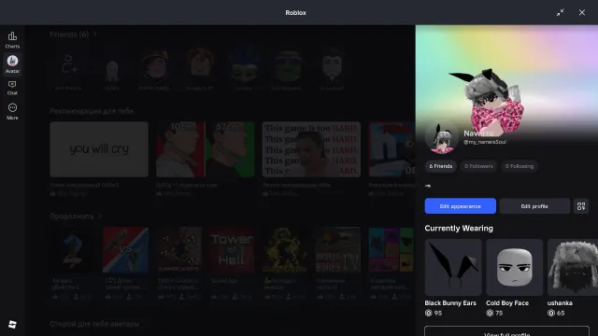Select the 0 Followers tab
Image resolution: width=598 pixels, height=336 pixels.
click(478, 166)
